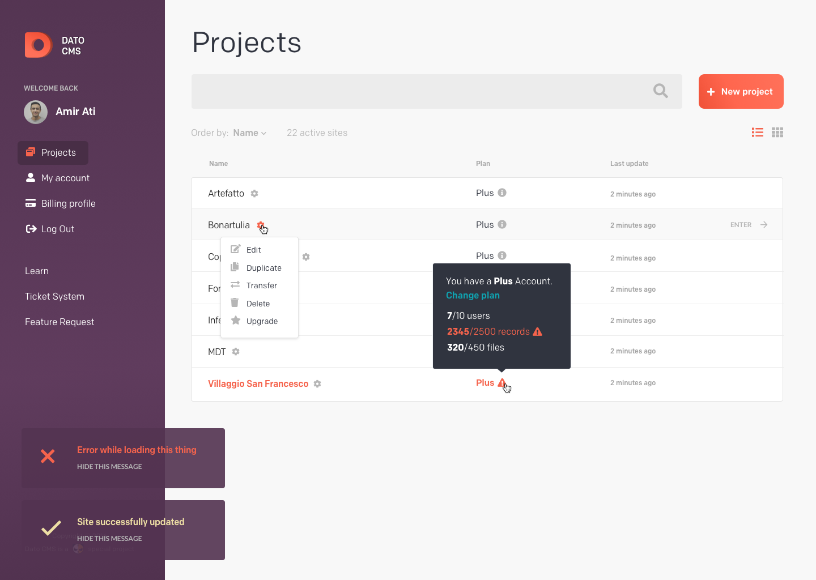Open Villaggio San Francesco project

tap(258, 383)
